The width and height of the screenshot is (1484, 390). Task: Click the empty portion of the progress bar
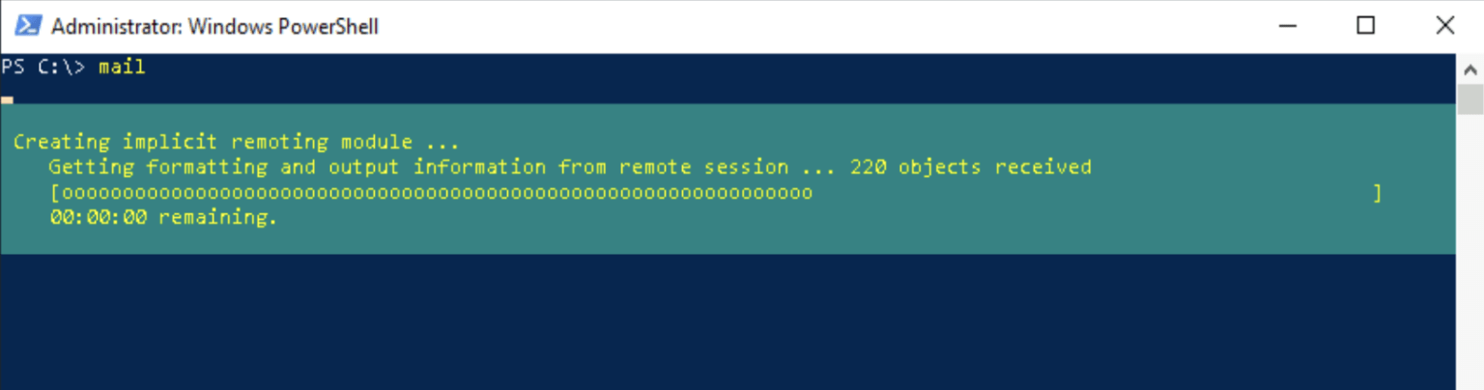click(x=1092, y=193)
